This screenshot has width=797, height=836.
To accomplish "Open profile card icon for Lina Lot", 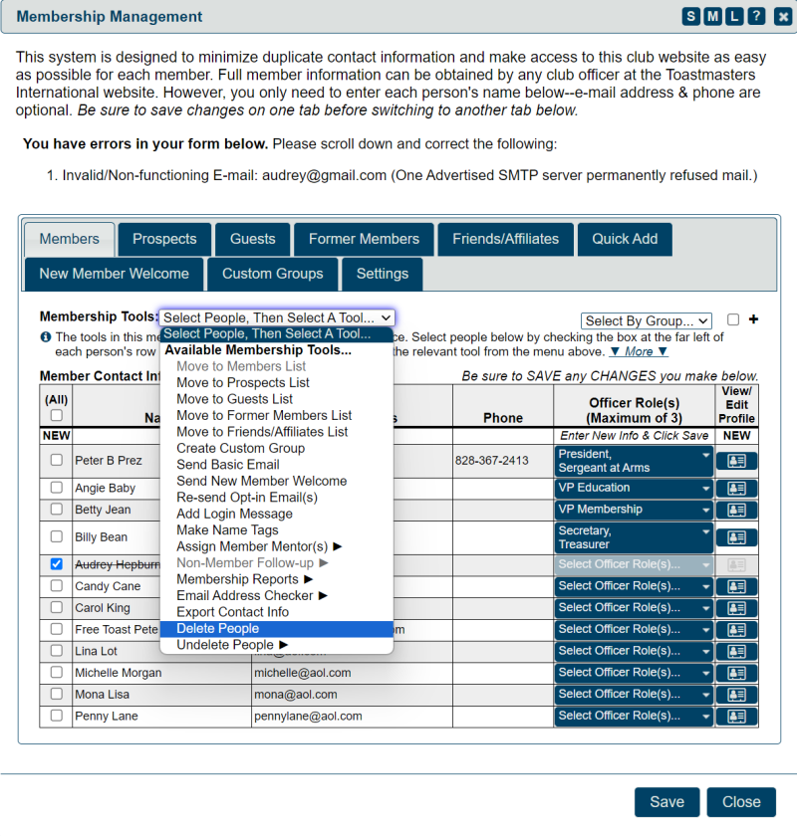I will coord(736,652).
